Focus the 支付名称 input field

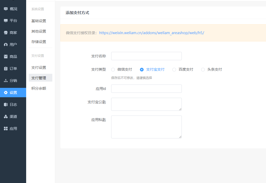point(146,56)
